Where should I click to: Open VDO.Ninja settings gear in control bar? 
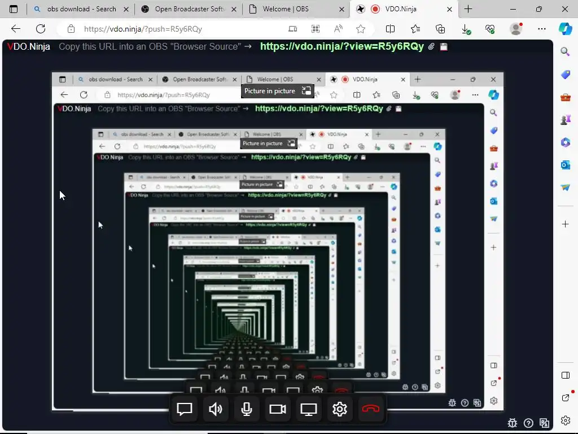[x=339, y=409]
